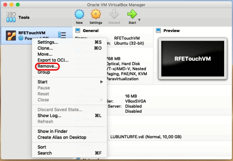233x161 pixels.
Task: Select Show Log... menu entry
Action: [x=49, y=116]
